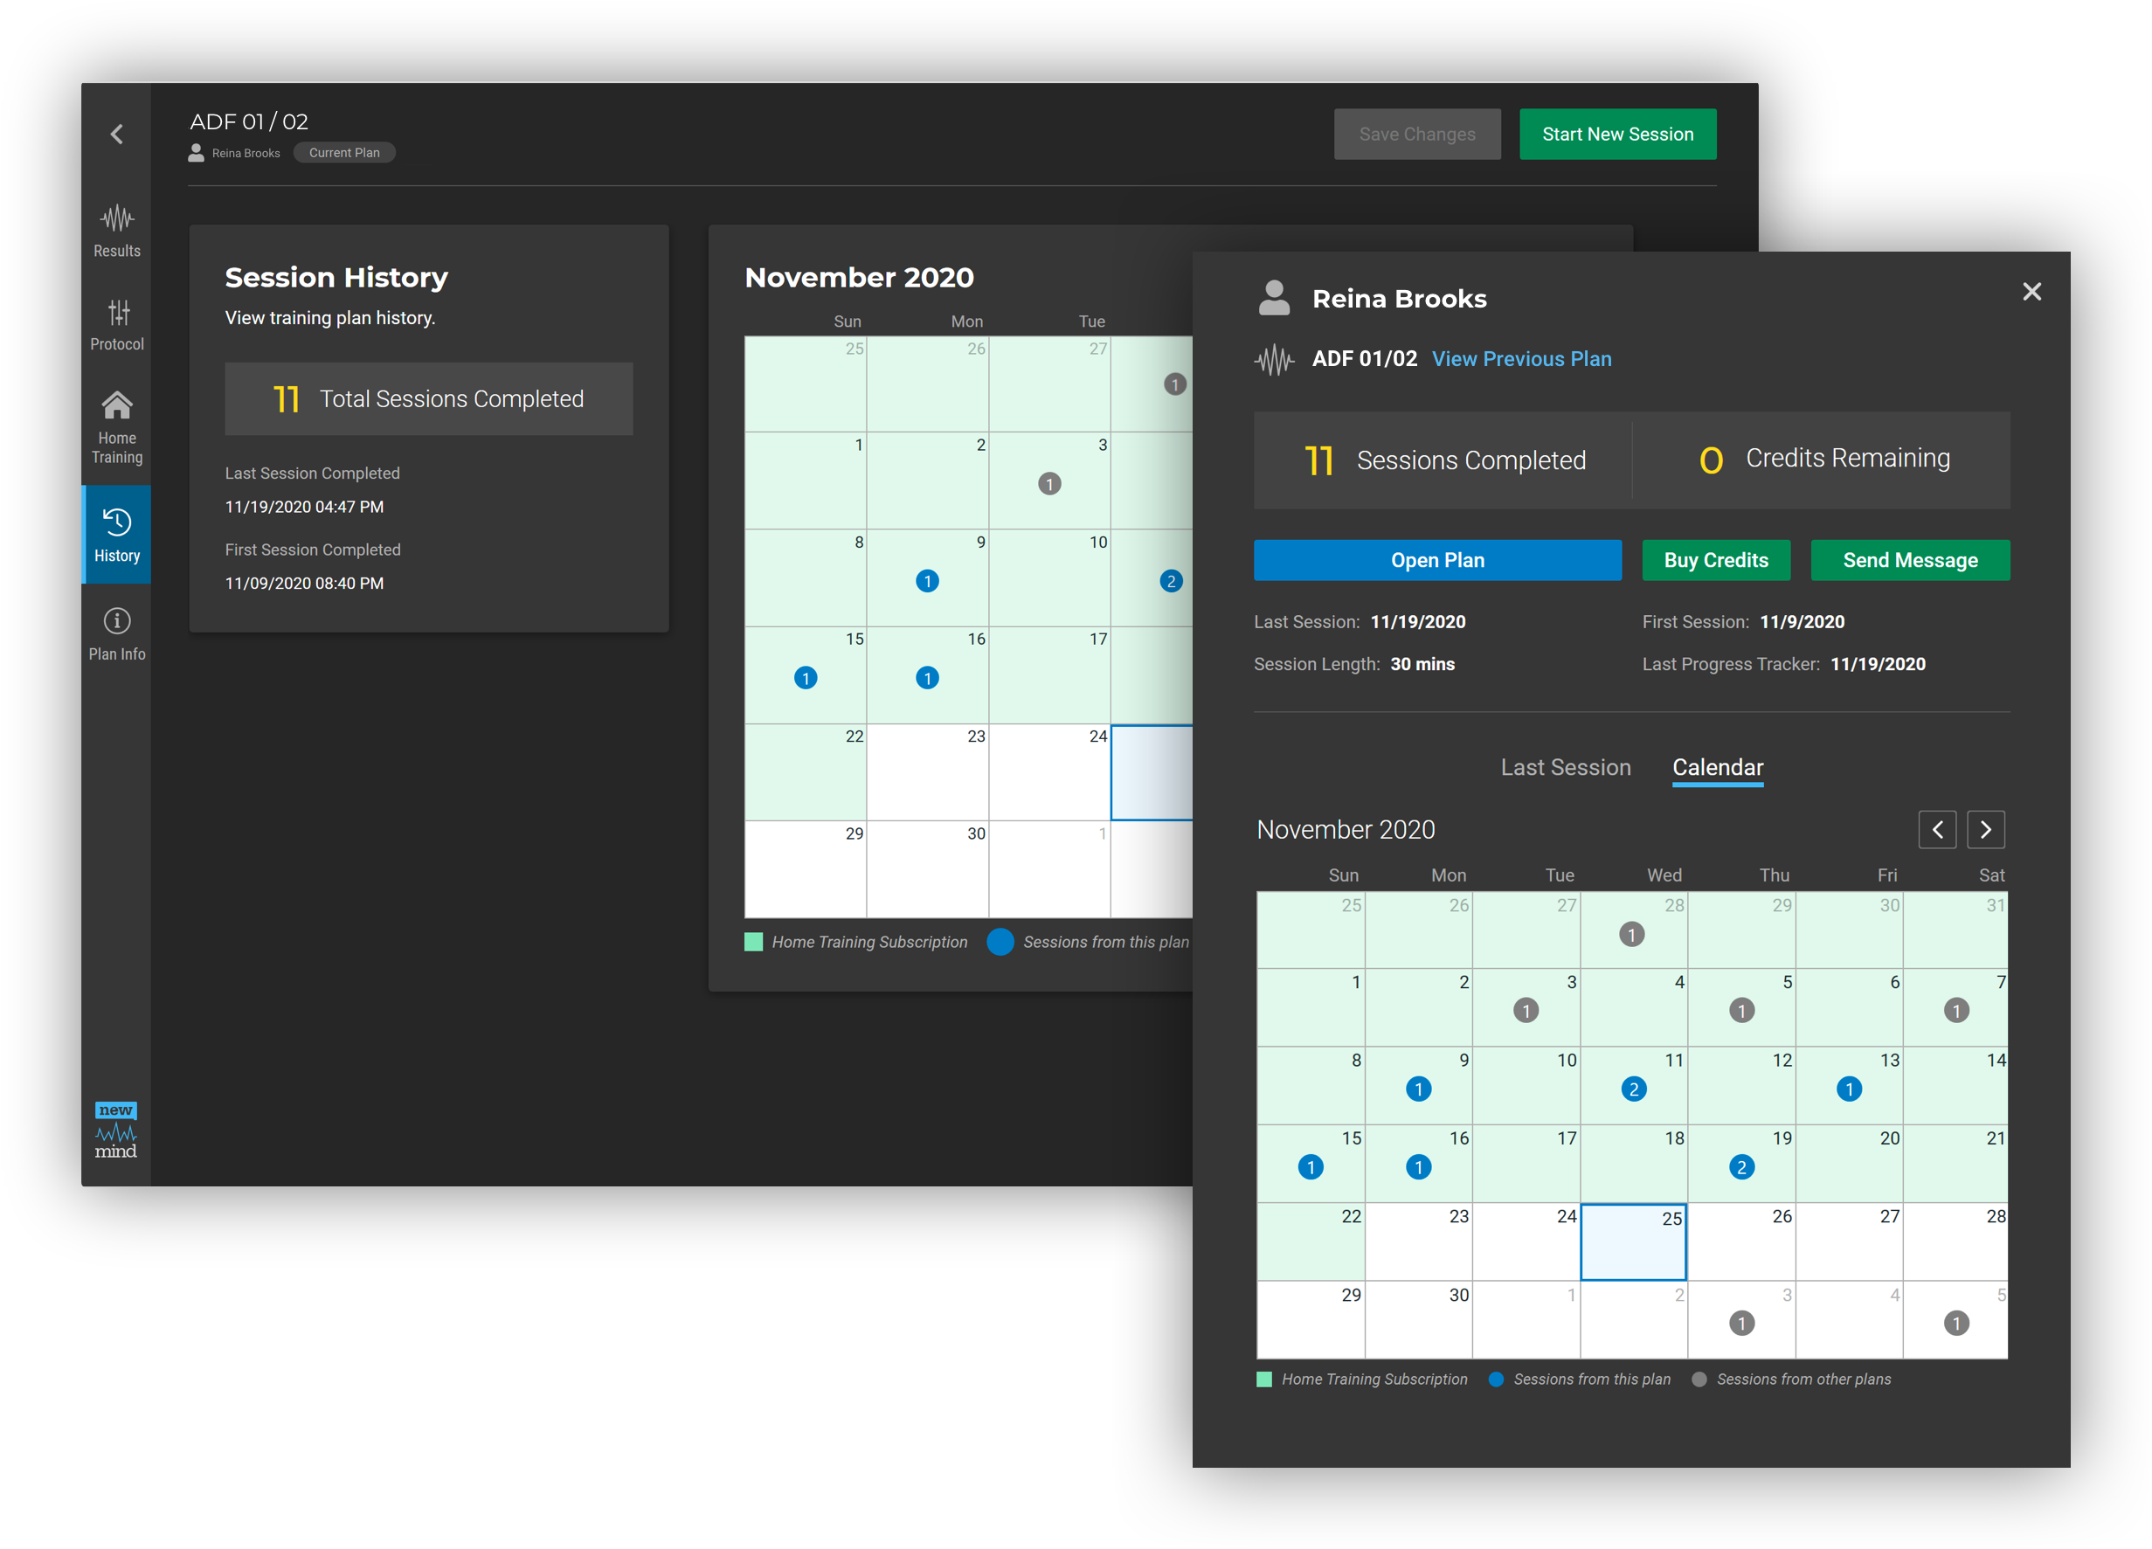
Task: Select highlighted day 25 in popup calendar
Action: click(x=1633, y=1241)
